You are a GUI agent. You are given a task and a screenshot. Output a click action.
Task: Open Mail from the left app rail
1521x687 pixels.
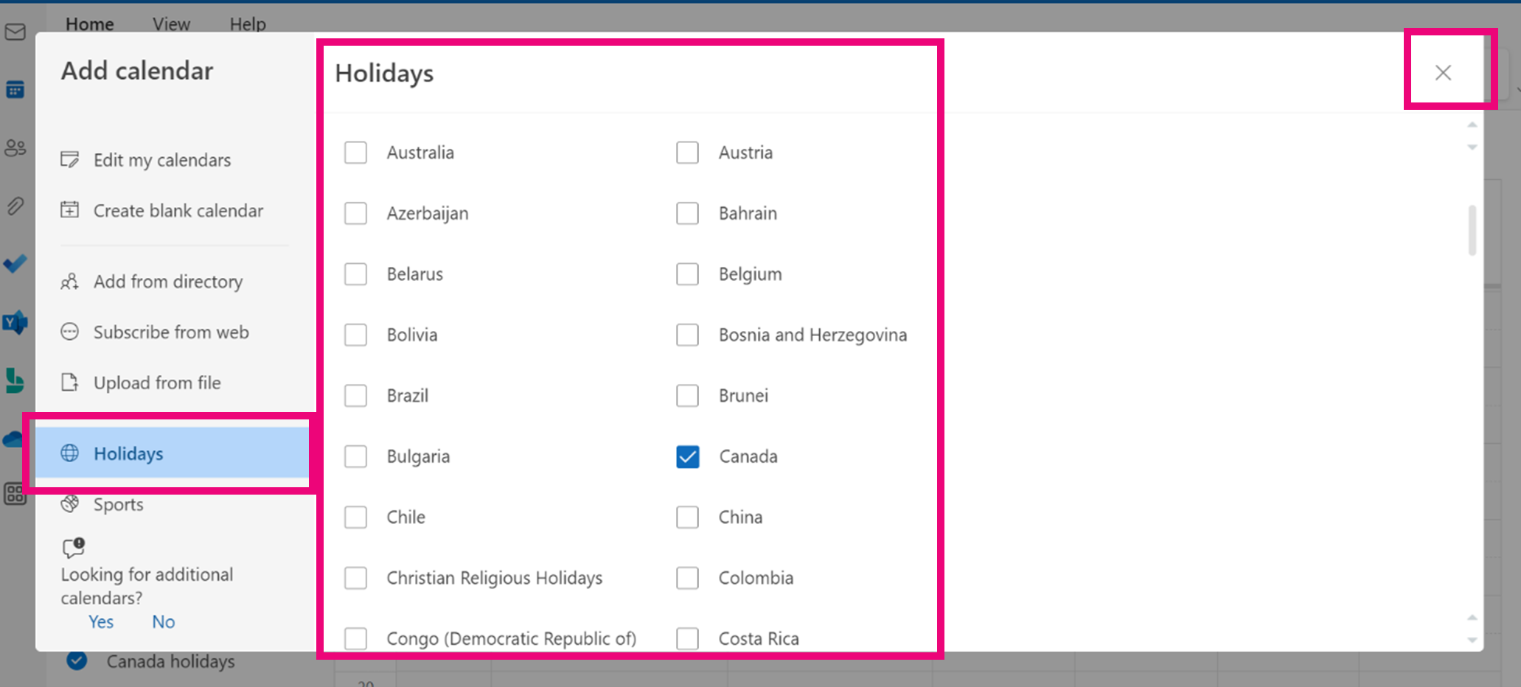tap(15, 32)
